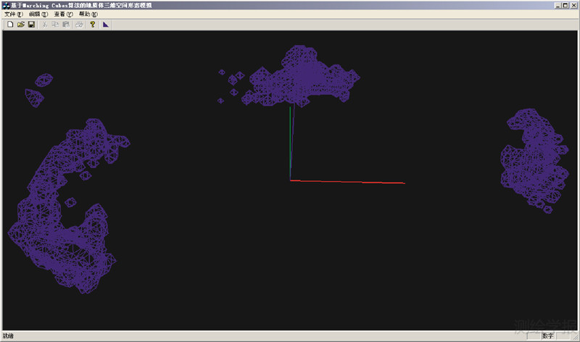This screenshot has height=342, width=580.
Task: Click the Open folder toolbar icon
Action: click(21, 24)
